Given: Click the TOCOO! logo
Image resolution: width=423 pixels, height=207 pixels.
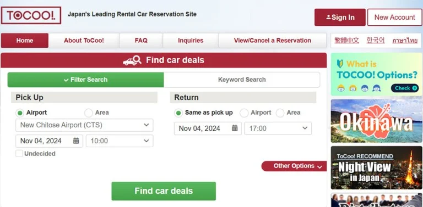Looking at the screenshot, I should click(x=31, y=15).
